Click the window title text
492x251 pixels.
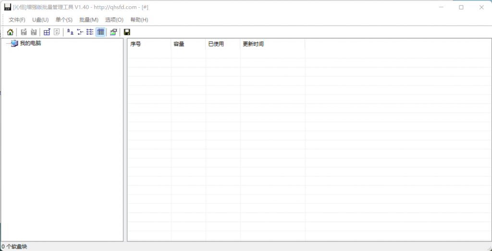(x=81, y=7)
